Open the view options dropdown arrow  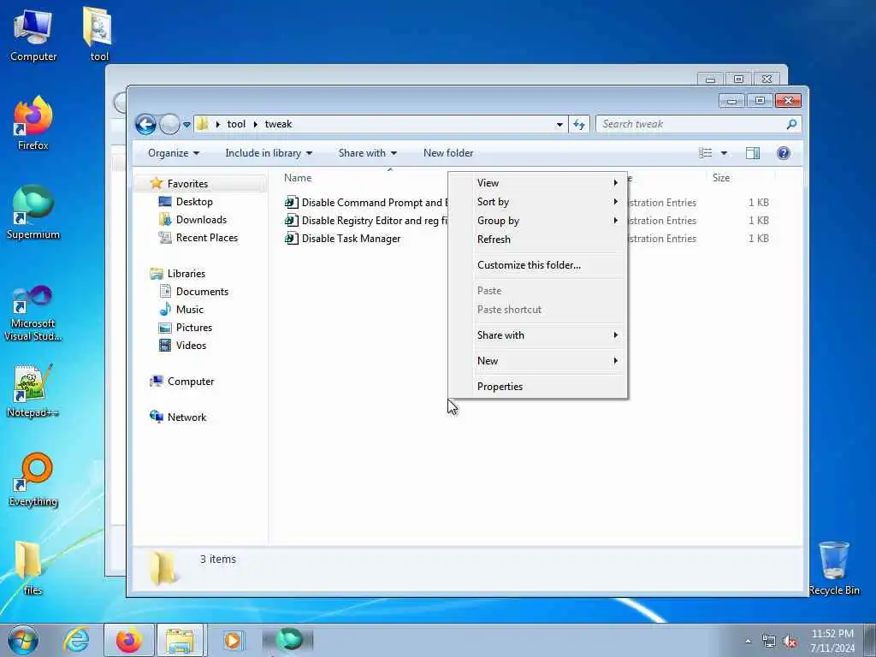click(724, 153)
